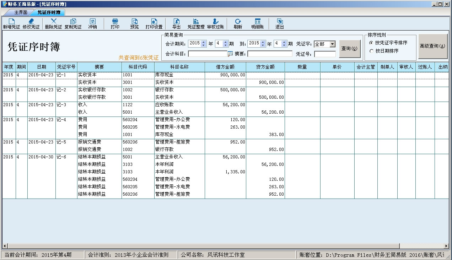Click the start year 2015 spinner arrows
The image size is (452, 260).
pyautogui.click(x=203, y=44)
